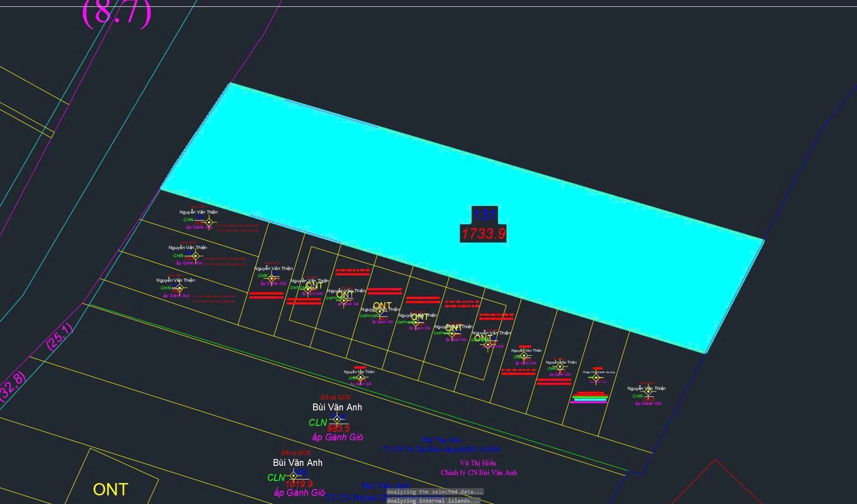The width and height of the screenshot is (857, 504).
Task: Select the Phạm Thị Khánh Hương owner label
Action: click(x=598, y=372)
